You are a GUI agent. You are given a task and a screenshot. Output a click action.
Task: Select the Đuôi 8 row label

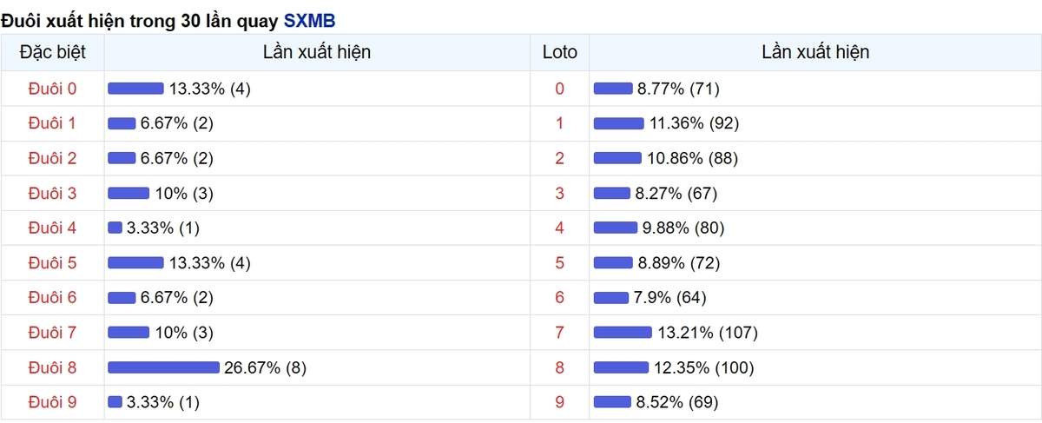(x=52, y=367)
